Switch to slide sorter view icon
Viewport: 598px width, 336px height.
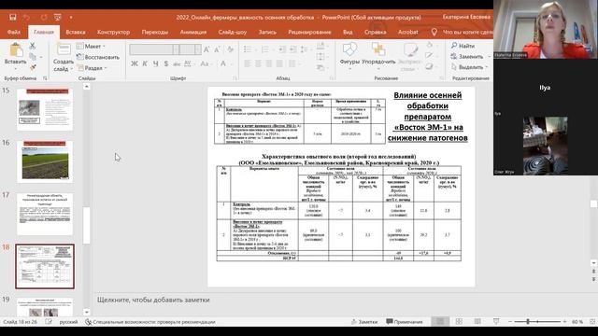[459, 322]
